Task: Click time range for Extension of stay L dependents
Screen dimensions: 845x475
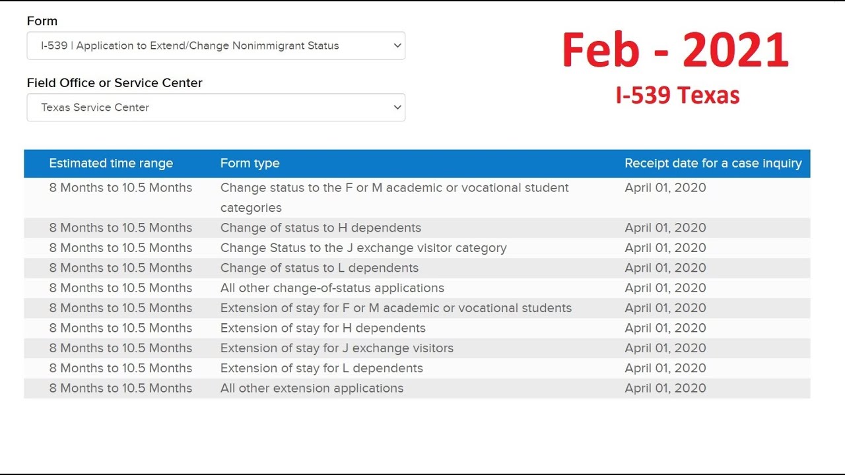Action: click(x=121, y=368)
